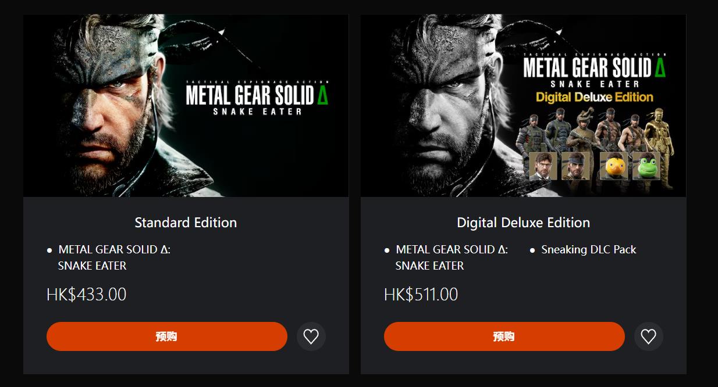This screenshot has width=718, height=387.
Task: Click the Digital Deluxe Edition heart icon
Action: (x=649, y=336)
